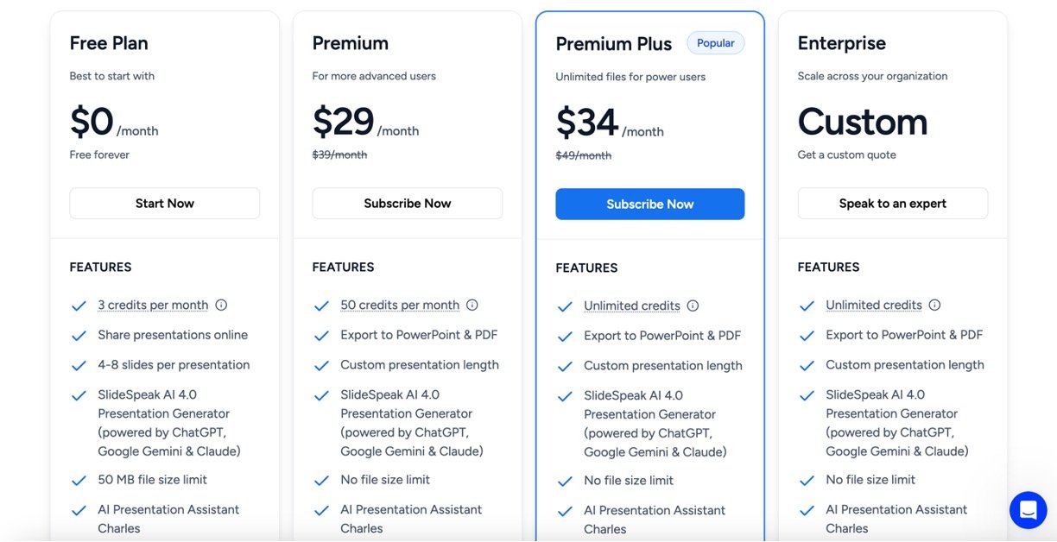The image size is (1057, 542).
Task: Click the Popular badge on Premium Plus
Action: coord(715,43)
